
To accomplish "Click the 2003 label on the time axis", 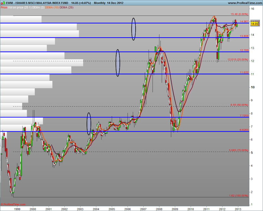I will (x=80, y=209).
